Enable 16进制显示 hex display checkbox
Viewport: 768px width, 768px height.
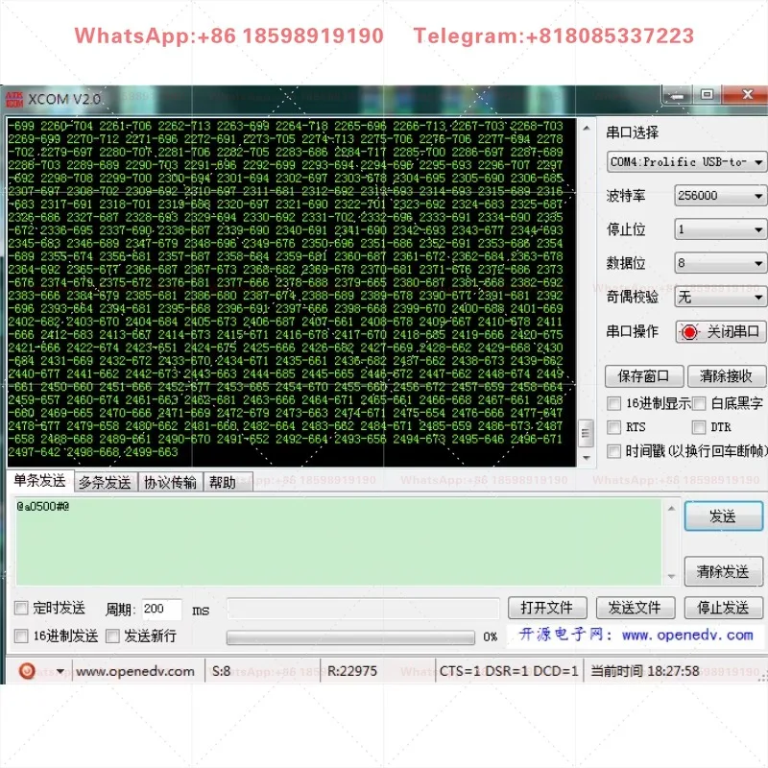point(613,403)
